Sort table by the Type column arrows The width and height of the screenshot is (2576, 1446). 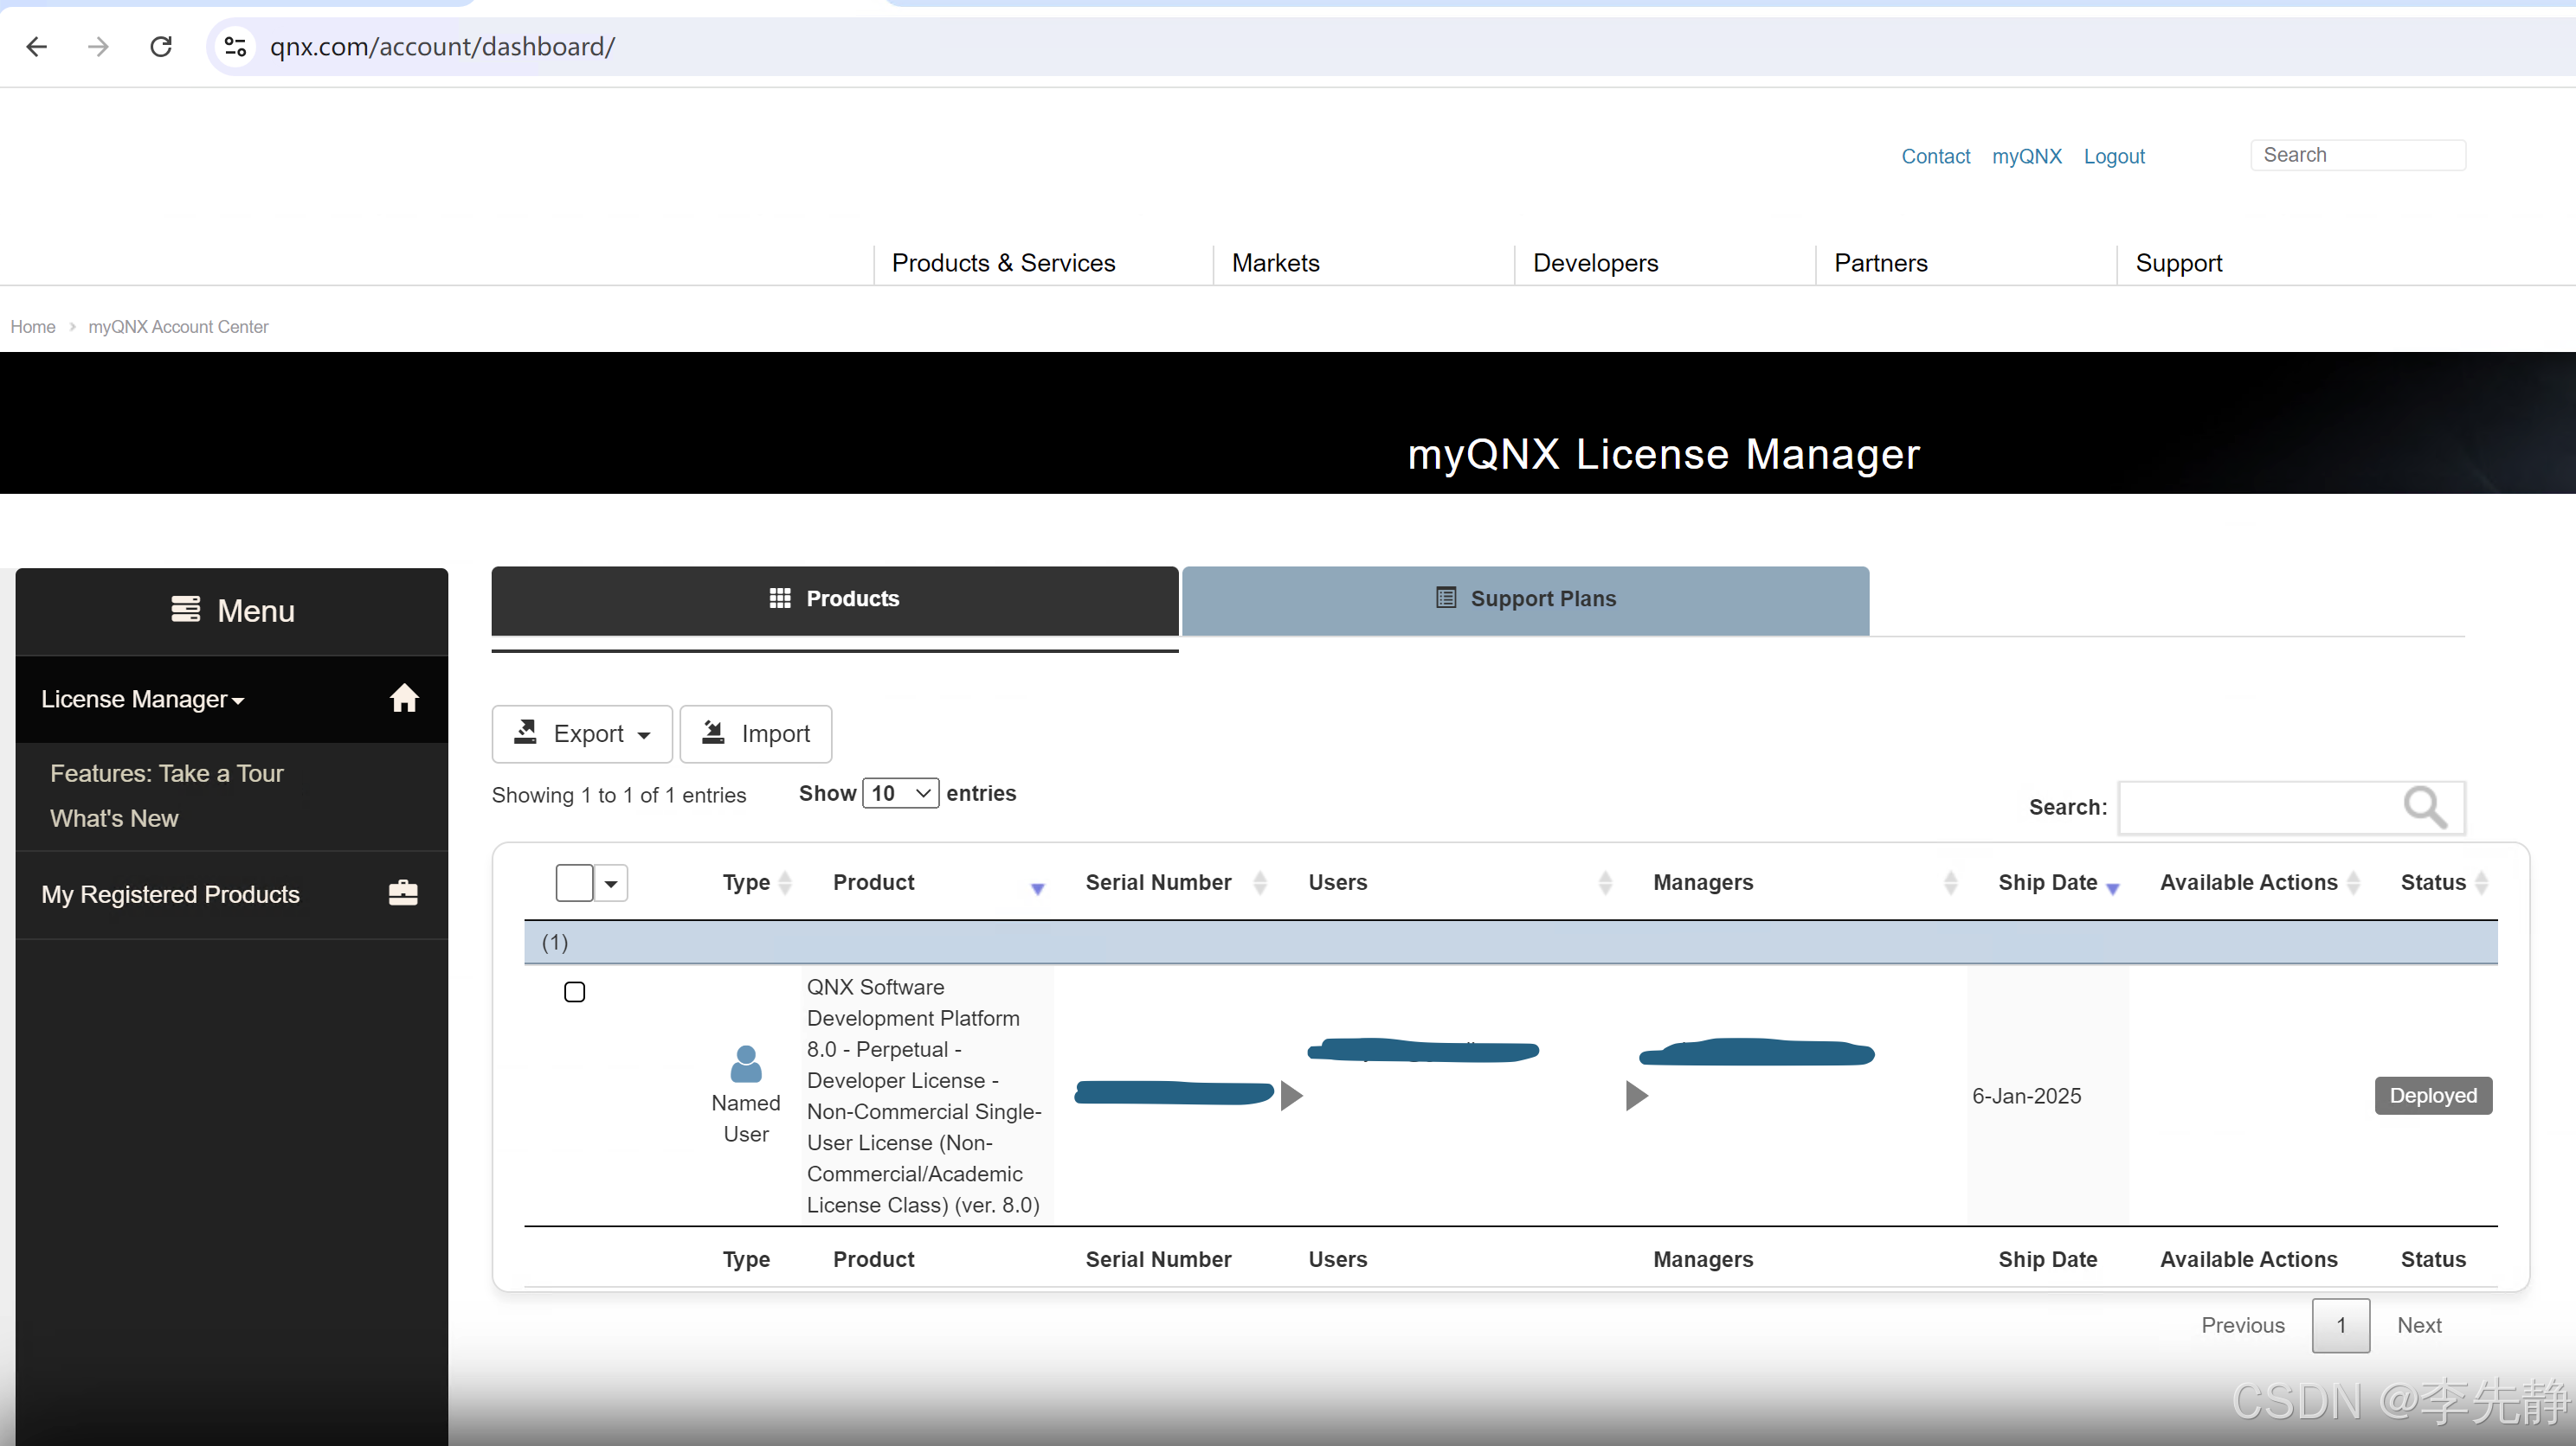(x=785, y=882)
